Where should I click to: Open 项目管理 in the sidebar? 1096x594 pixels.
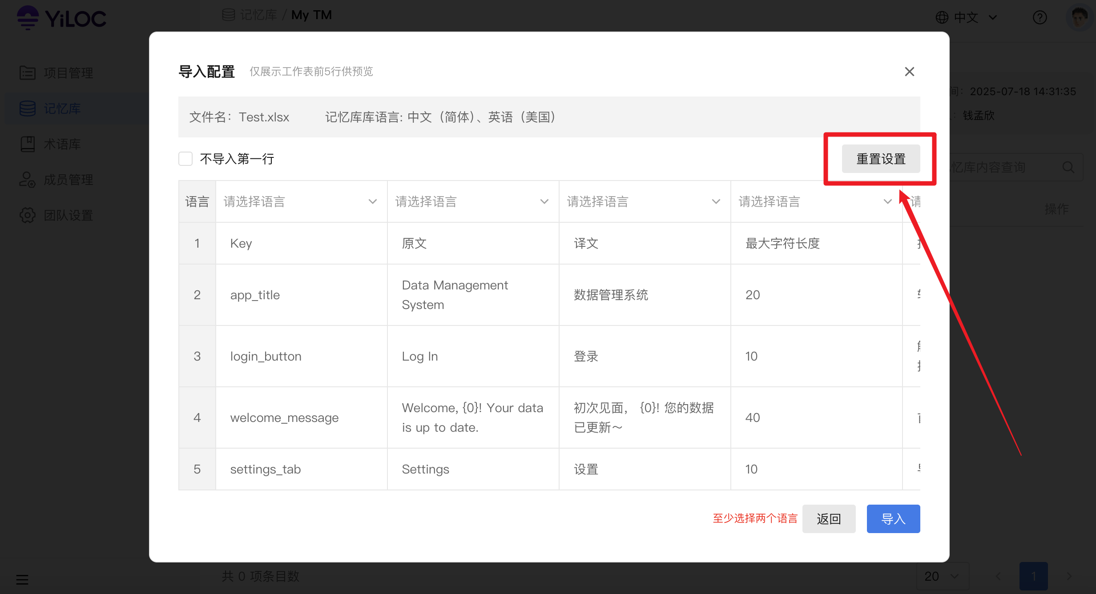pos(68,73)
